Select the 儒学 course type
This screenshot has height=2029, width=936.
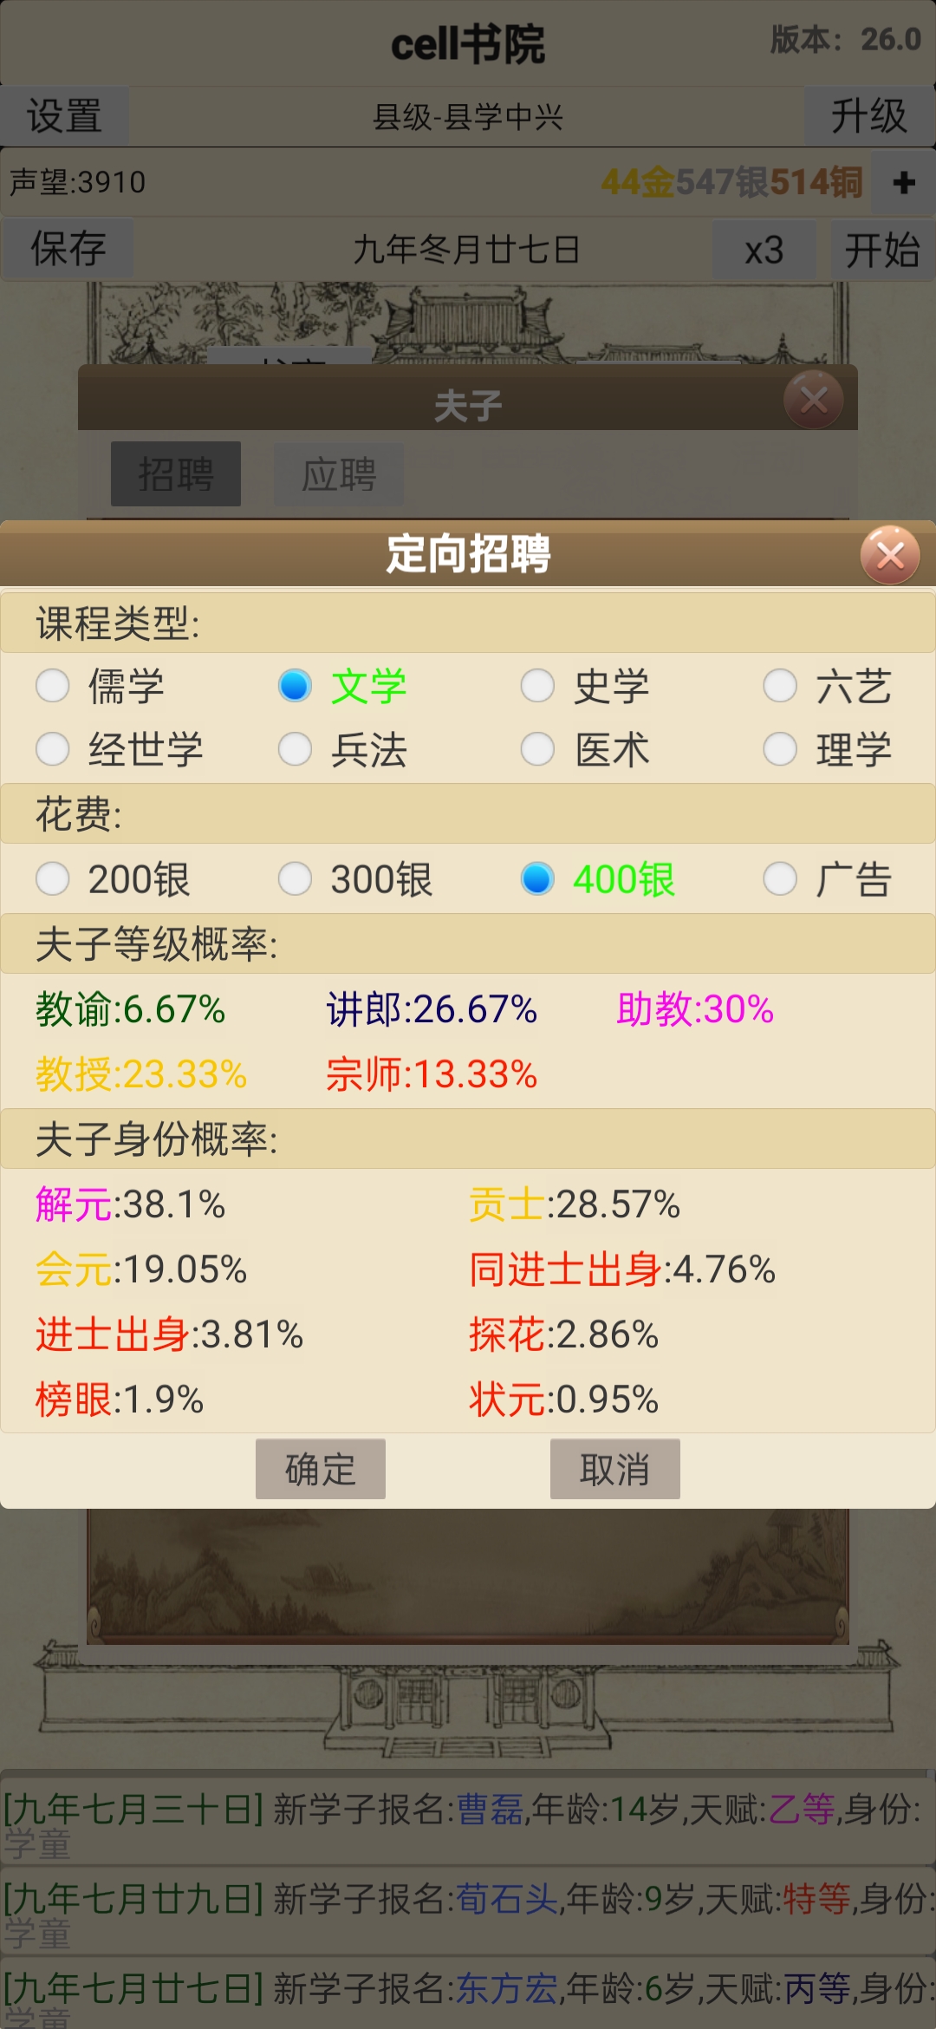tap(52, 687)
